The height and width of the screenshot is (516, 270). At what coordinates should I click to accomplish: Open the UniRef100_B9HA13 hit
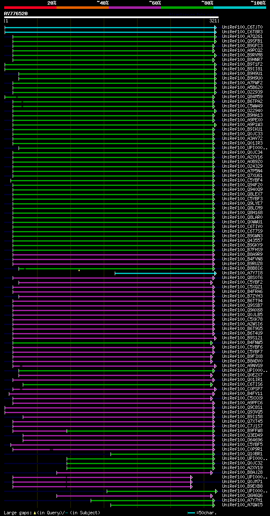242,116
